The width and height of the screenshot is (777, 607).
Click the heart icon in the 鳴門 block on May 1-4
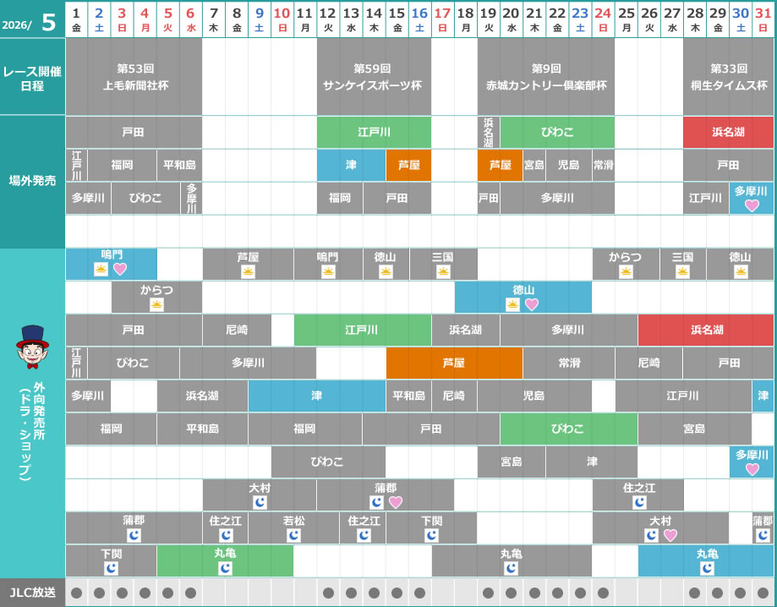pos(120,270)
